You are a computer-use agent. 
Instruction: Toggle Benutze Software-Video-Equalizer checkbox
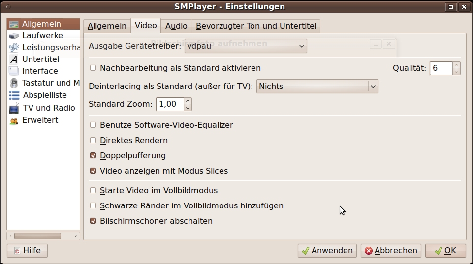point(93,125)
